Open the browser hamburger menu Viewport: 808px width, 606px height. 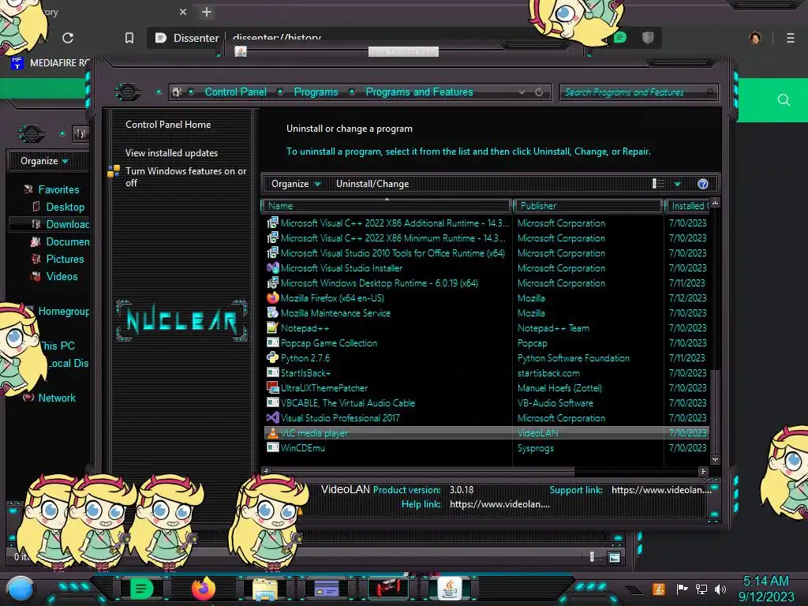791,38
